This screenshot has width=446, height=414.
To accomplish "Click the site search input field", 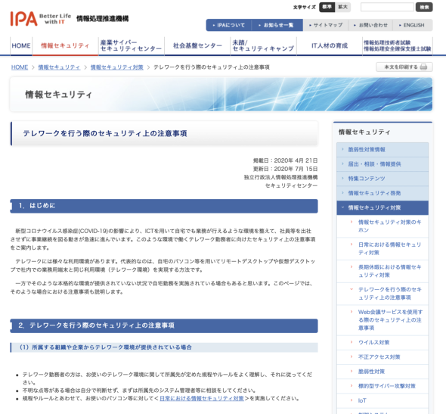I will pos(387,7).
